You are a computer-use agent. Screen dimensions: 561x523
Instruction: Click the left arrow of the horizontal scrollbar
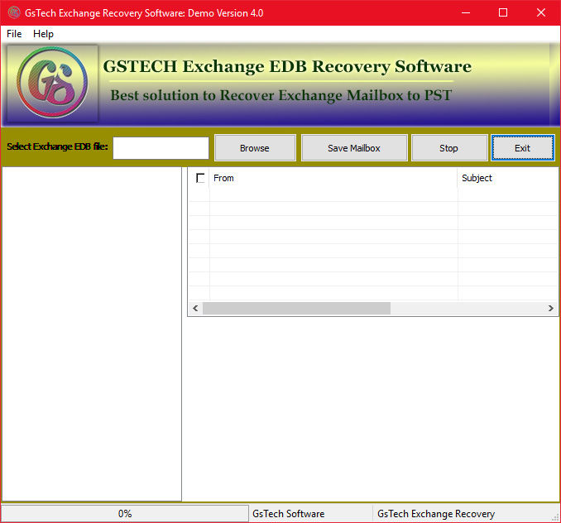click(x=195, y=309)
